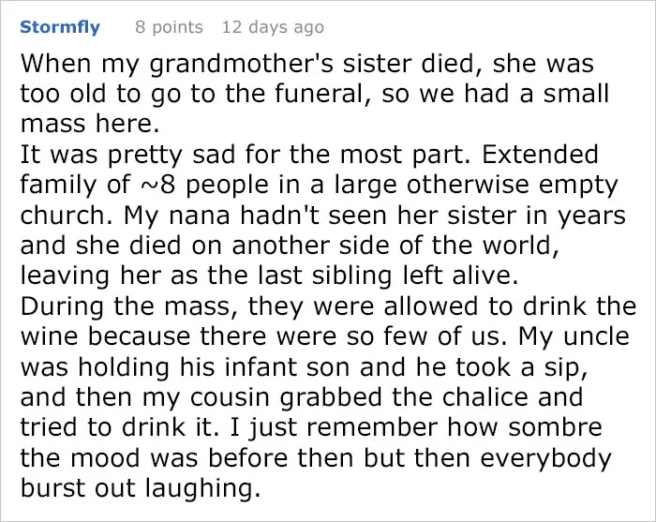Image resolution: width=656 pixels, height=522 pixels.
Task: Click the 12 days ago timestamp
Action: tap(273, 27)
